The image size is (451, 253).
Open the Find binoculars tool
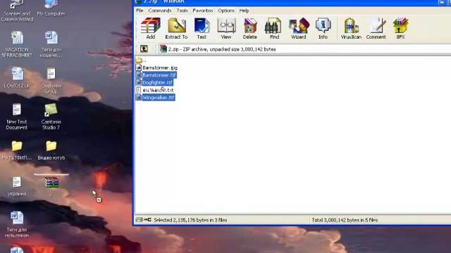(x=274, y=28)
